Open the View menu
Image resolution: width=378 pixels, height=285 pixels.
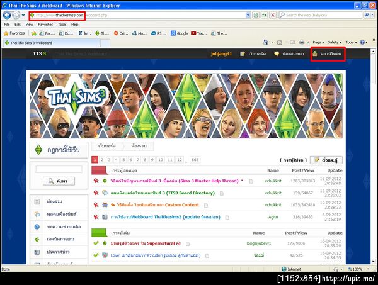[29, 25]
